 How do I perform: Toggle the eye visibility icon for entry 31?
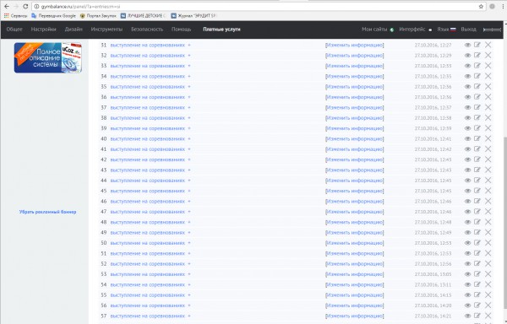point(467,46)
